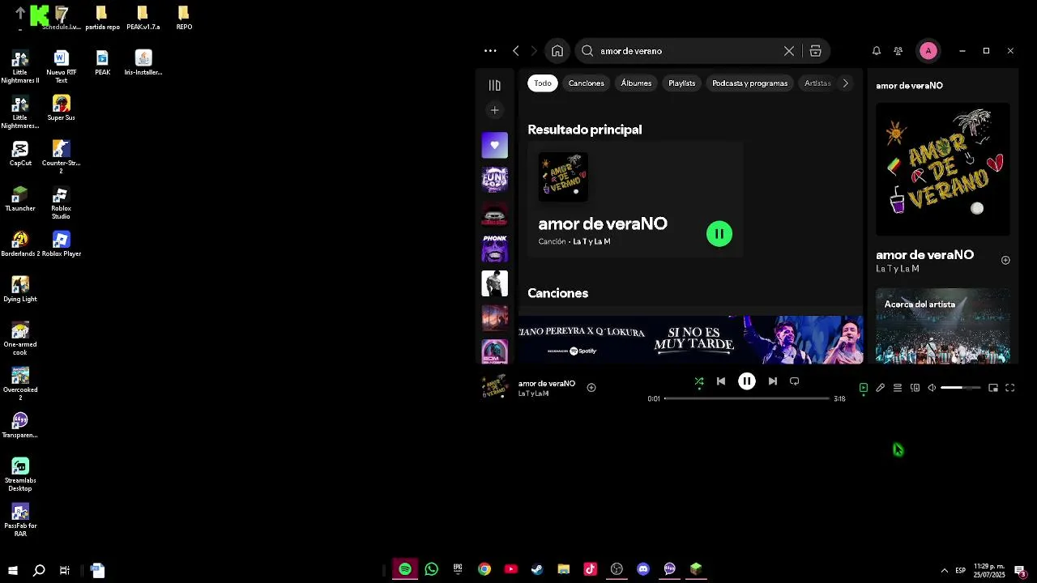Open Spotify three-dot main menu
This screenshot has height=583, width=1037.
tap(490, 51)
